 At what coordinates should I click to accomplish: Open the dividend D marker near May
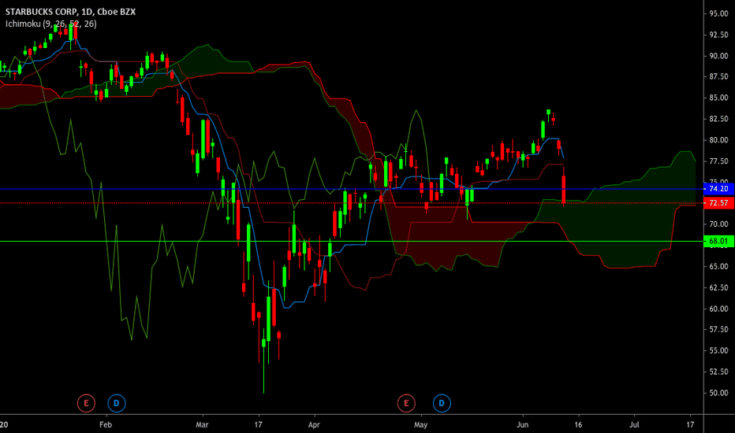pyautogui.click(x=441, y=403)
